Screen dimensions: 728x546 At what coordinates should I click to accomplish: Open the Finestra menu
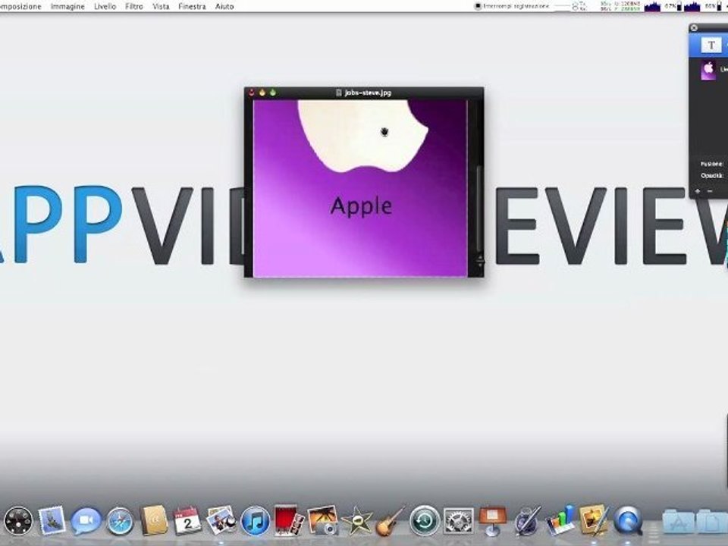192,7
